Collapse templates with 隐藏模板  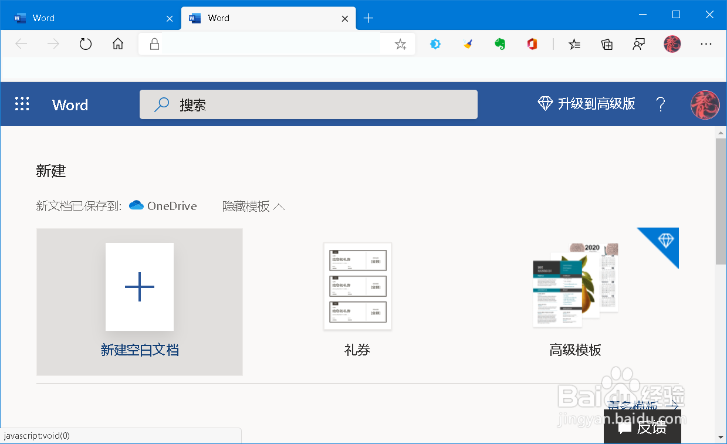point(253,206)
